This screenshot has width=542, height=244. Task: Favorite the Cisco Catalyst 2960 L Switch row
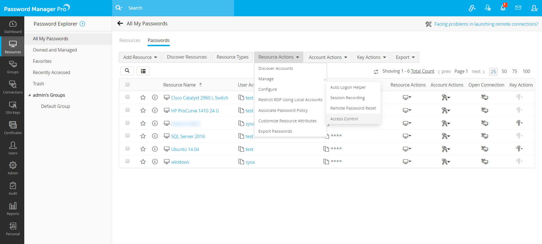(x=143, y=97)
